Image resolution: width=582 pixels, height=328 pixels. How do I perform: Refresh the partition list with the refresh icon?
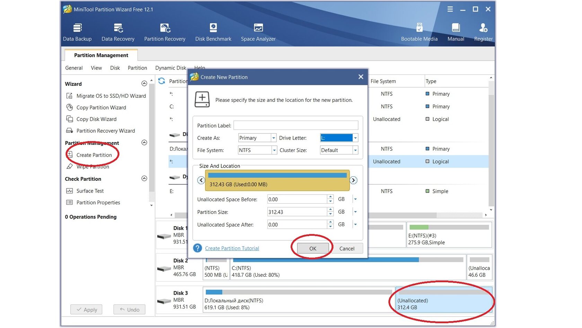click(x=162, y=81)
